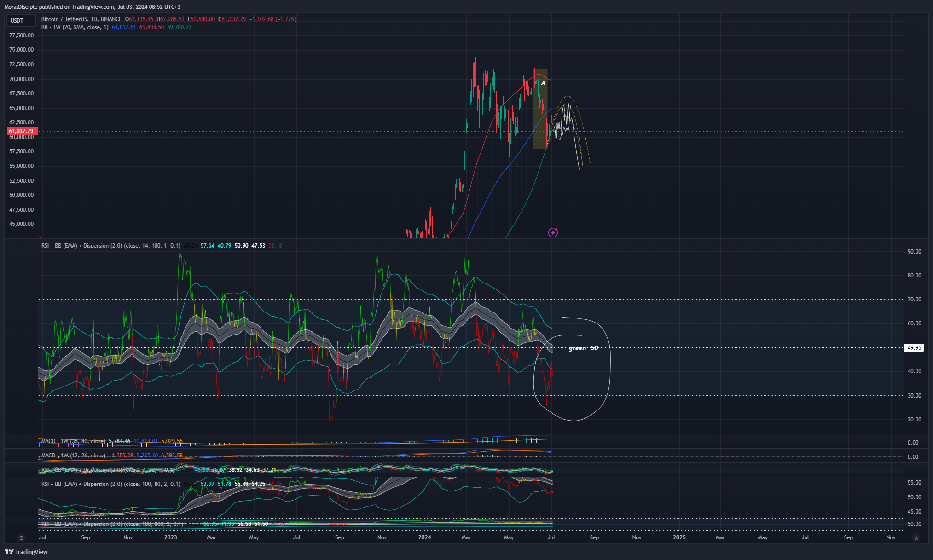Click the RSI value 57.64 in legend
The width and height of the screenshot is (933, 560).
click(x=208, y=246)
